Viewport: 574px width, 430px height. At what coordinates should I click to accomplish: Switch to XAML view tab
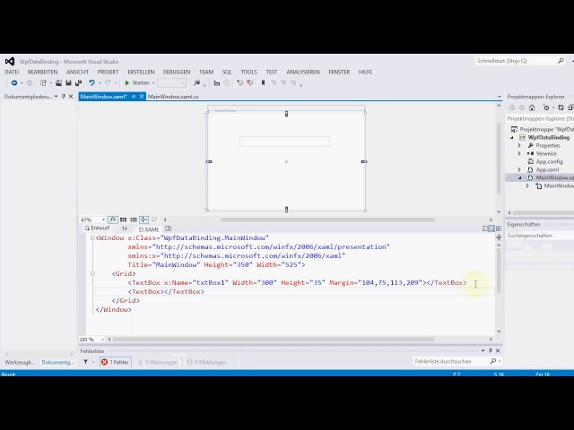[x=149, y=229]
